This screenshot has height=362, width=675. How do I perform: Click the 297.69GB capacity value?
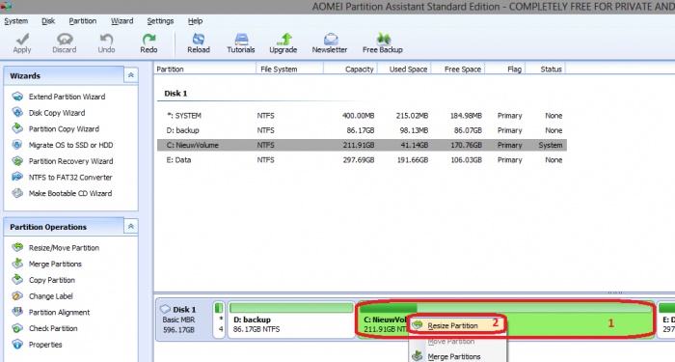[358, 160]
